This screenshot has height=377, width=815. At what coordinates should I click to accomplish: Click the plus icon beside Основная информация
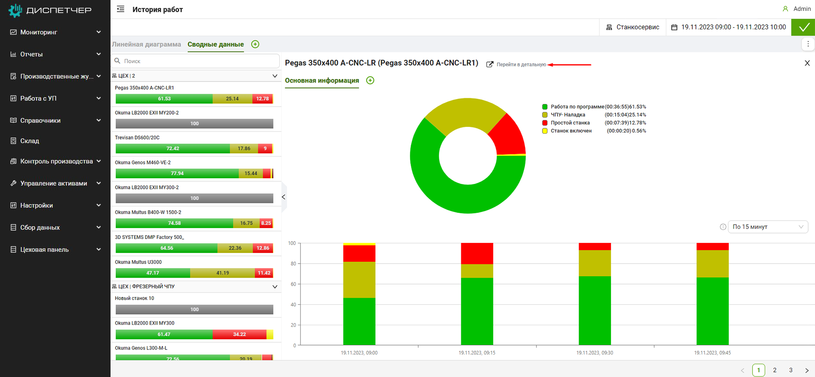pos(370,80)
